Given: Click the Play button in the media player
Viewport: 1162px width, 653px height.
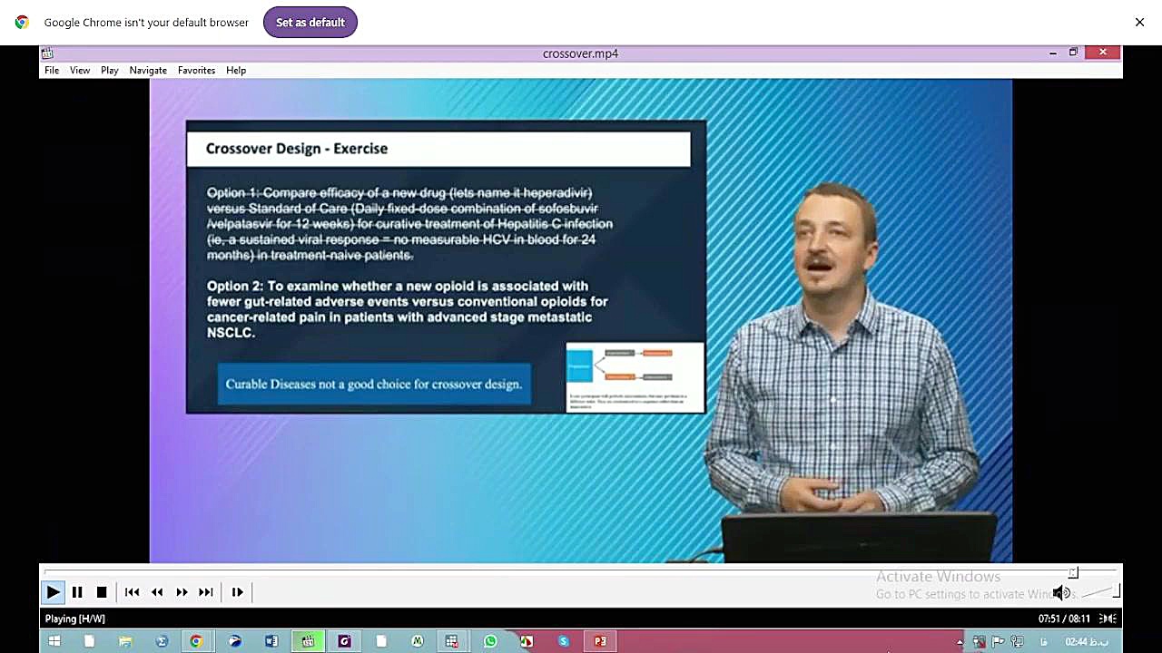Looking at the screenshot, I should point(53,592).
